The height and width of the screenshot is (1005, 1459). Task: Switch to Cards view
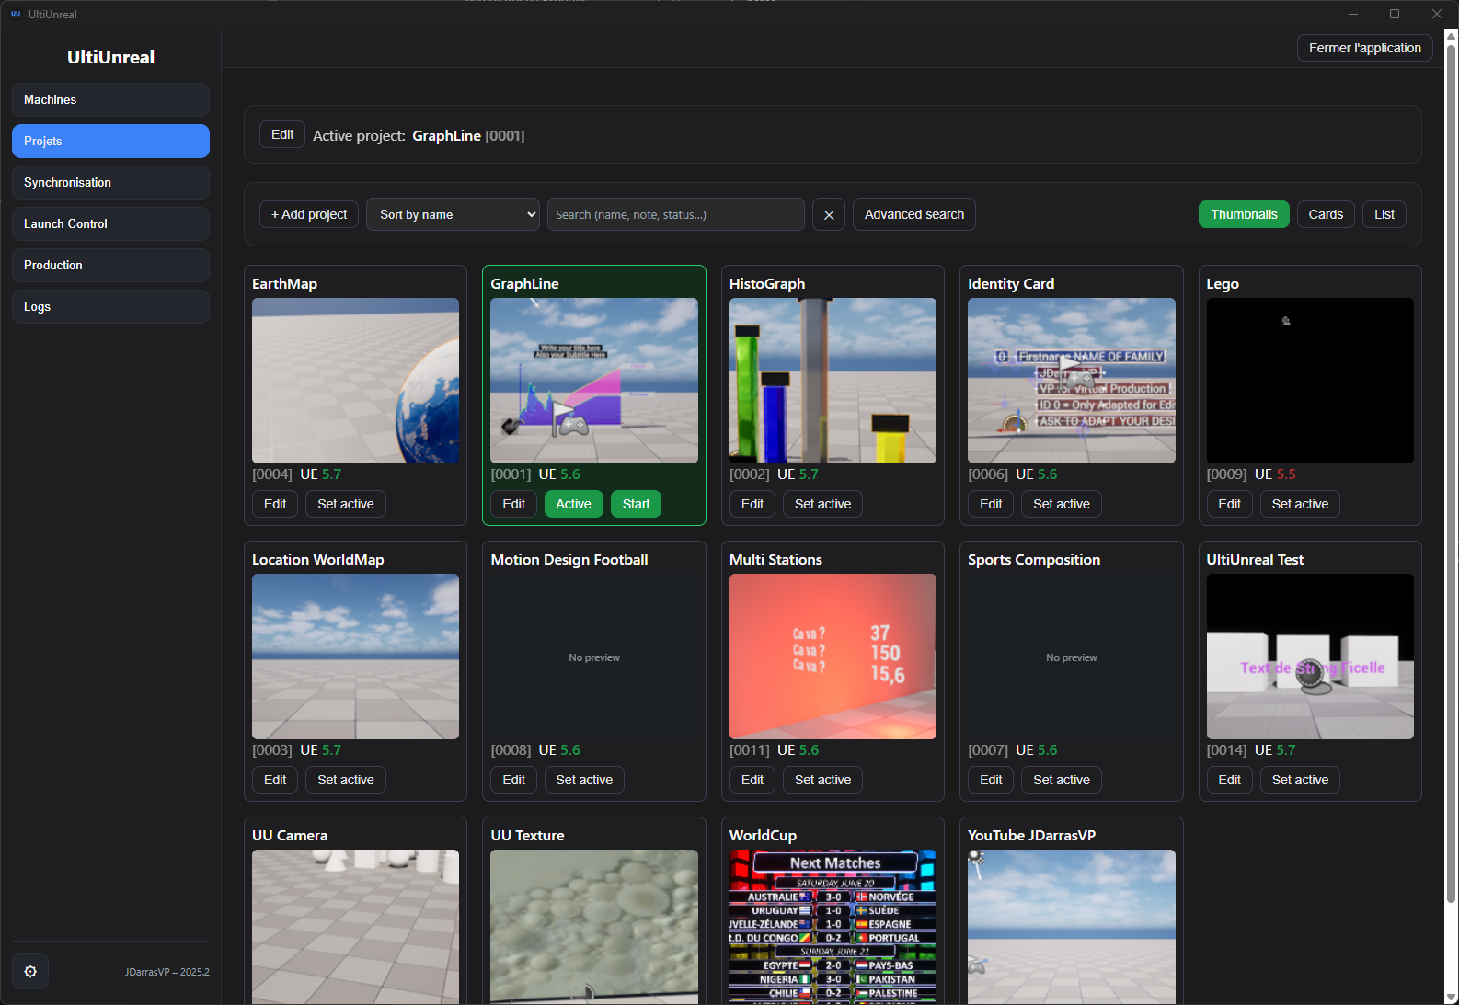[1326, 214]
